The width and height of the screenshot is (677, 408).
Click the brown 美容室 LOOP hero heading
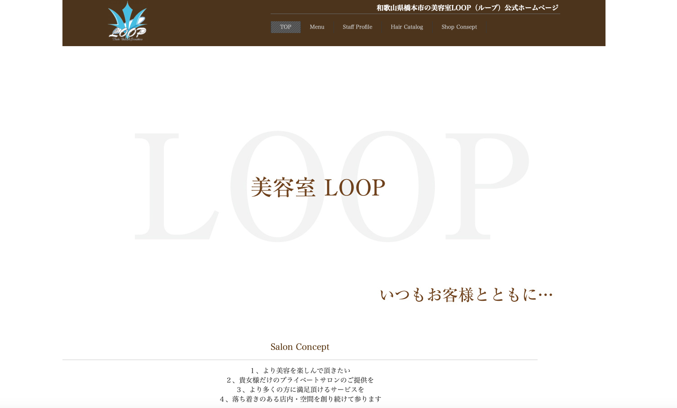click(x=318, y=187)
